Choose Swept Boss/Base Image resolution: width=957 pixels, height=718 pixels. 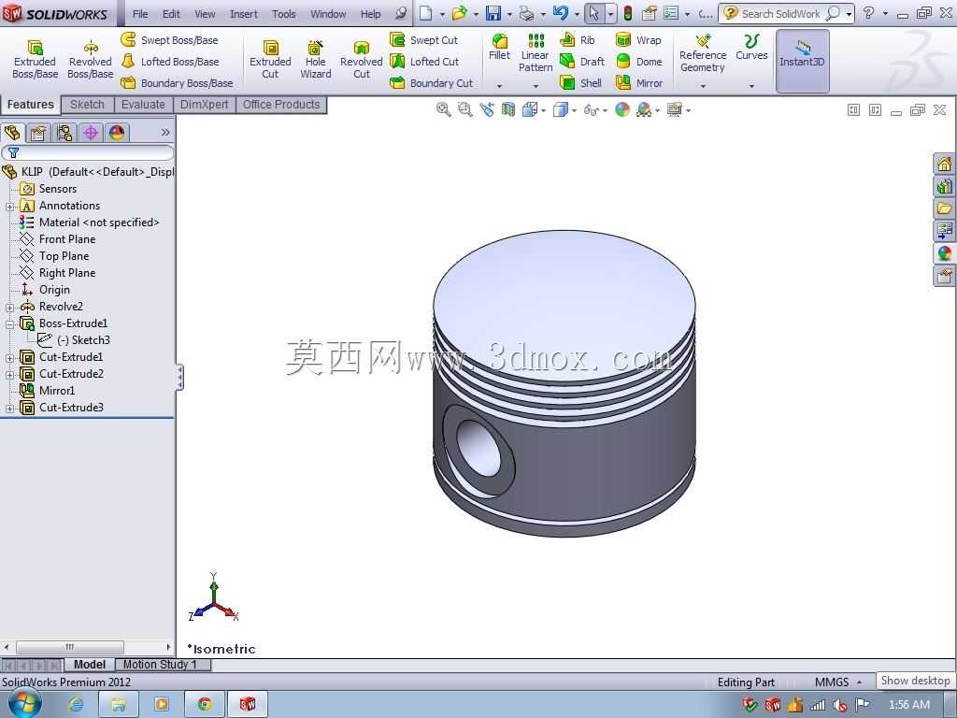[x=170, y=40]
